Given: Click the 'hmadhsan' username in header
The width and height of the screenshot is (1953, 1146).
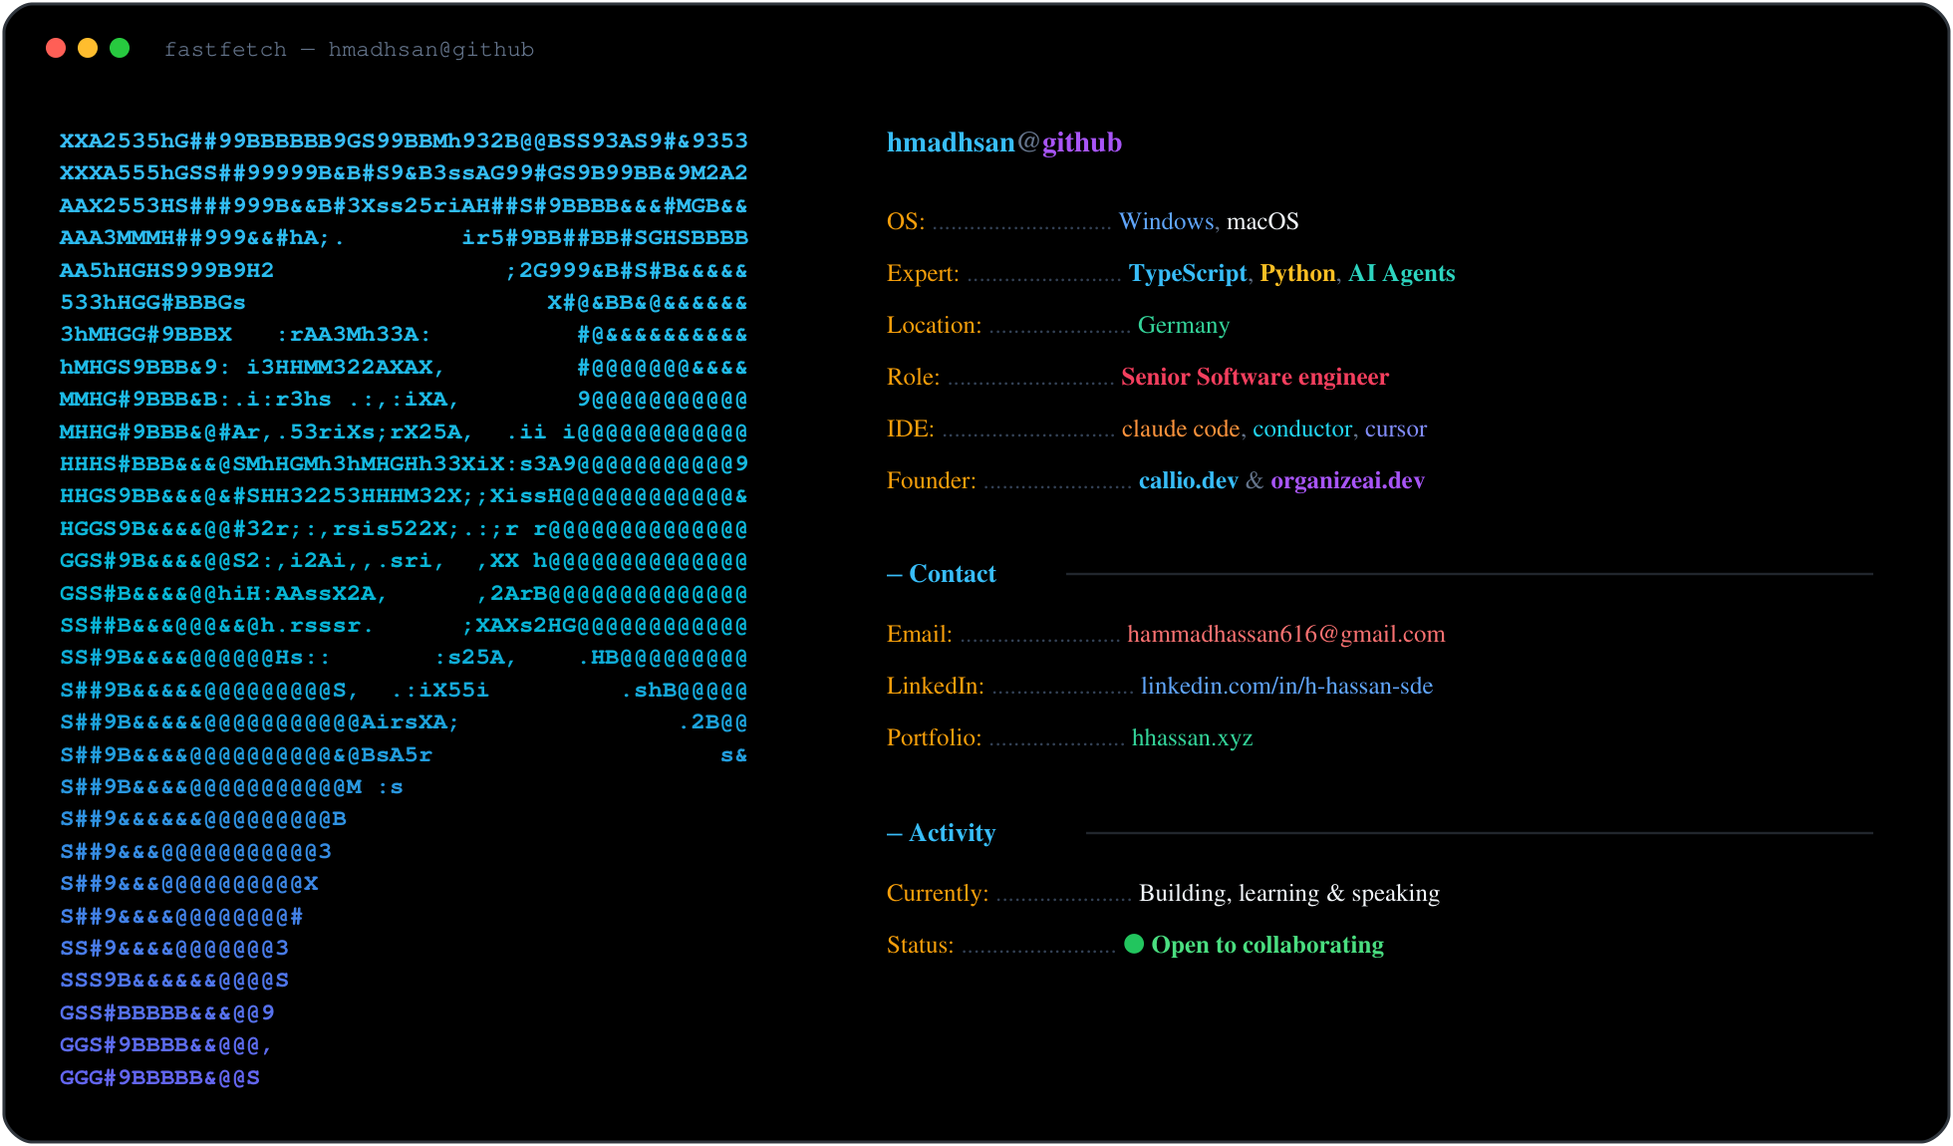Looking at the screenshot, I should point(951,143).
